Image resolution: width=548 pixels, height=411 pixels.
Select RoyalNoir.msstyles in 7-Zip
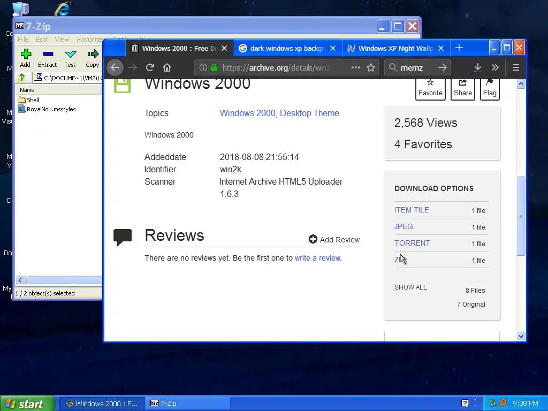pos(47,109)
